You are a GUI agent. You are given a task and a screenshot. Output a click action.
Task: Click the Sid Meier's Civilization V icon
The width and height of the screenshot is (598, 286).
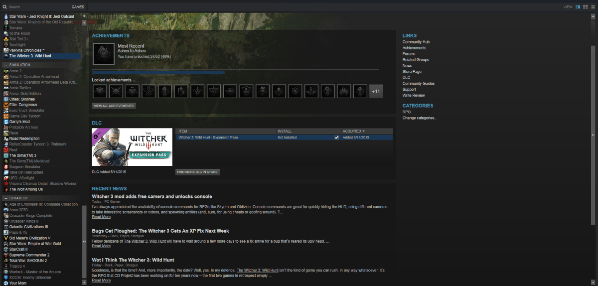(x=5, y=238)
